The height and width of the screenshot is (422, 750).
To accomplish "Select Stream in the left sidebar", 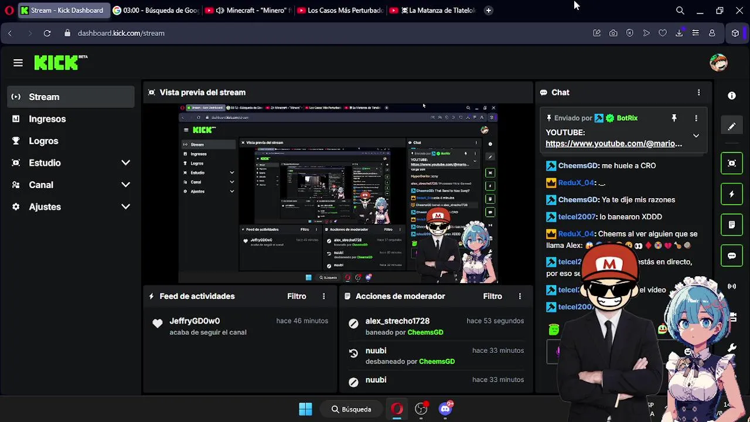I will pos(71,97).
